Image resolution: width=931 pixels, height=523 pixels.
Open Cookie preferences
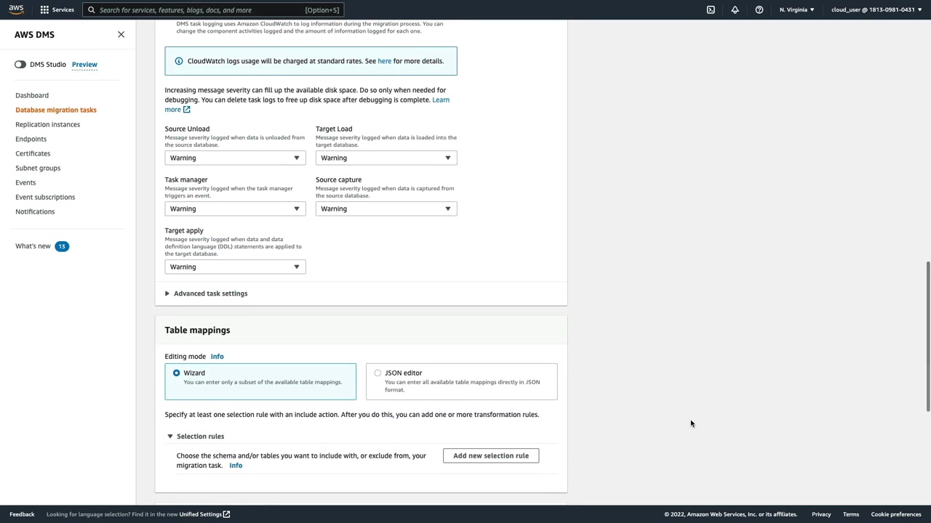896,514
